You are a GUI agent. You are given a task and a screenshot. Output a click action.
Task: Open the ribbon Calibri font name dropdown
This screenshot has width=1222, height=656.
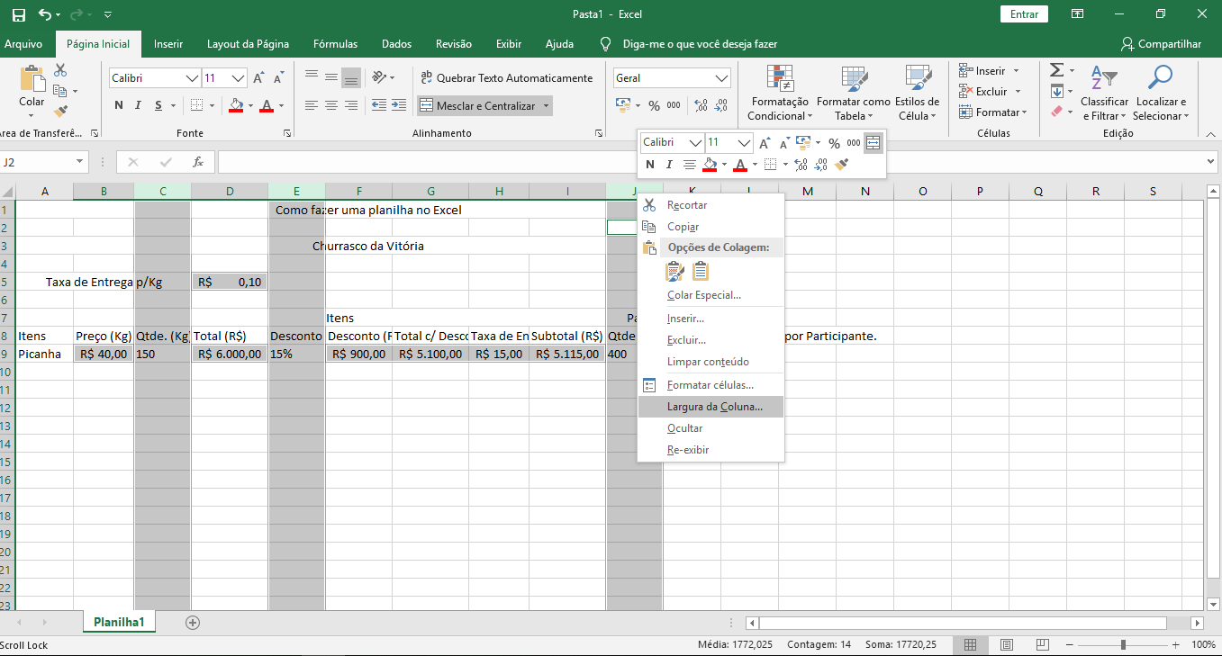(x=192, y=78)
